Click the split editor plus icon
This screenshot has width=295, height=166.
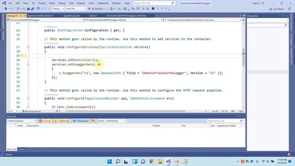243,20
